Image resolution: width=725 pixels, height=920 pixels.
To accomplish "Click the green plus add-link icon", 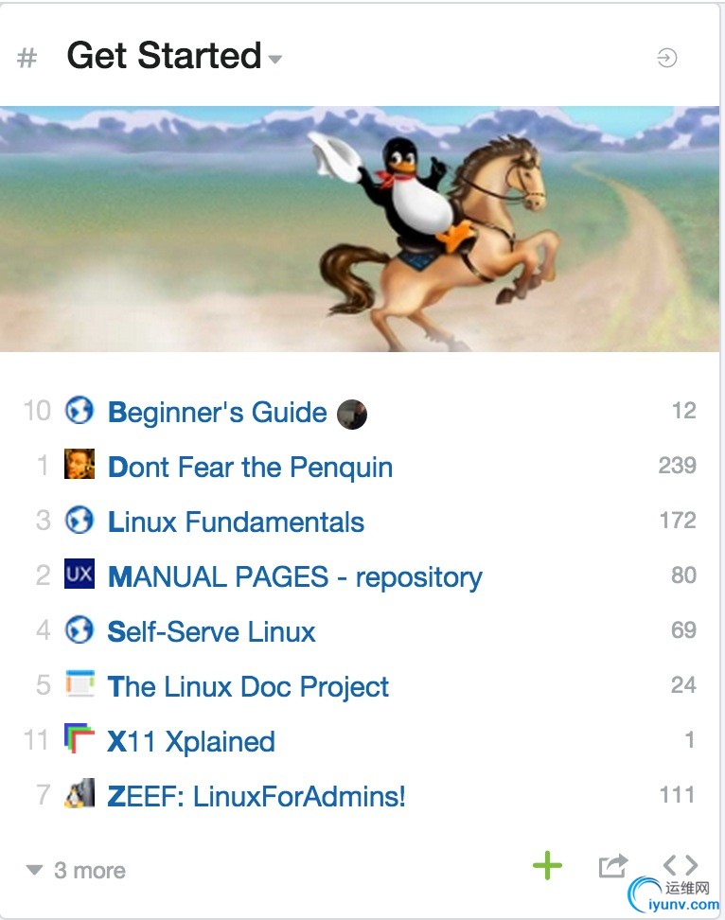I will click(x=547, y=865).
